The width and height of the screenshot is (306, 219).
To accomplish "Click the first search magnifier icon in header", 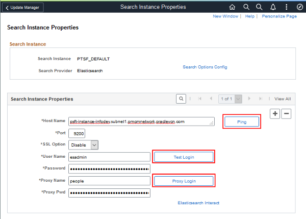I will (x=246, y=7).
